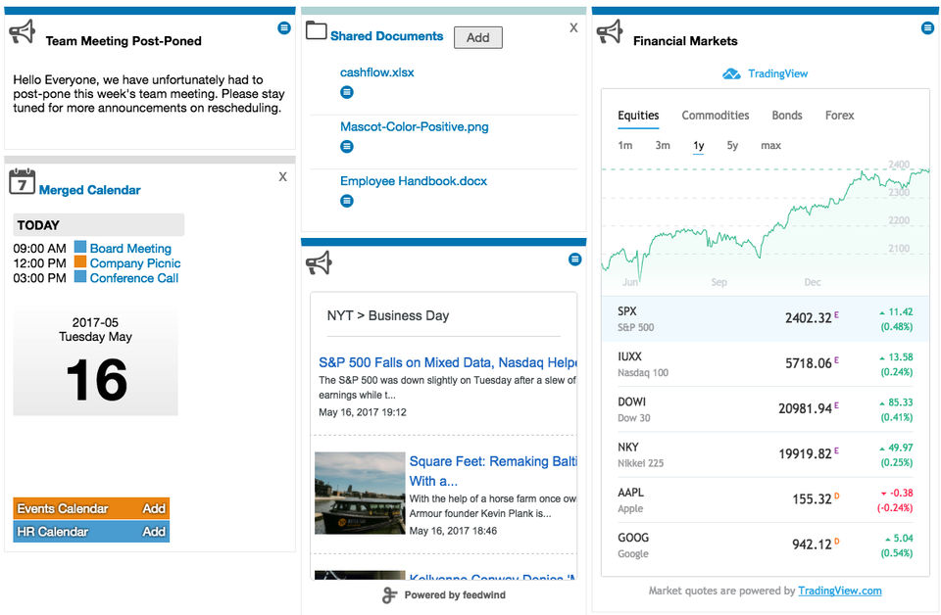Screen dimensions: 941x615
Task: Select the 3m chart range
Action: click(x=663, y=146)
